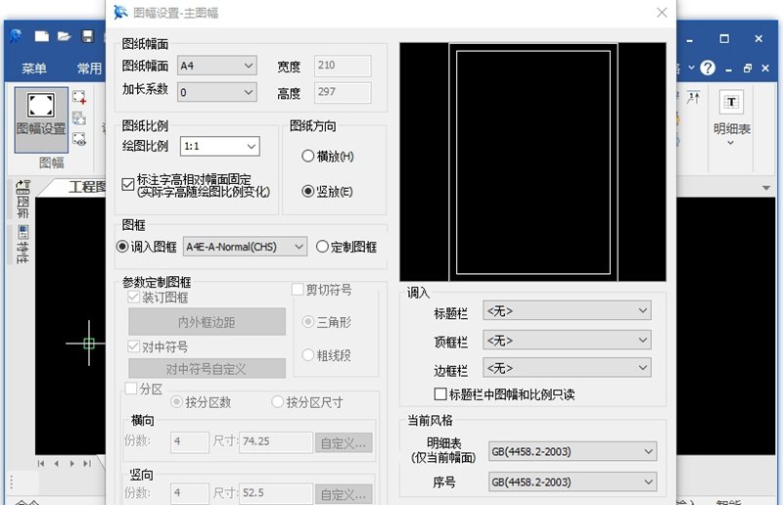Select 调入图框 radio button

click(x=121, y=247)
